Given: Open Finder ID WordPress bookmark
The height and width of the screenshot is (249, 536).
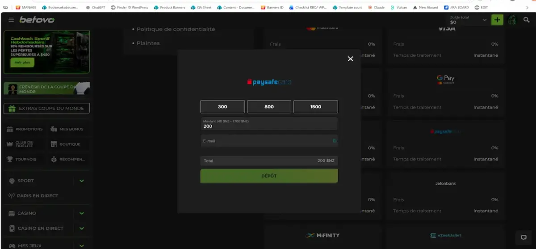Looking at the screenshot, I should (130, 8).
